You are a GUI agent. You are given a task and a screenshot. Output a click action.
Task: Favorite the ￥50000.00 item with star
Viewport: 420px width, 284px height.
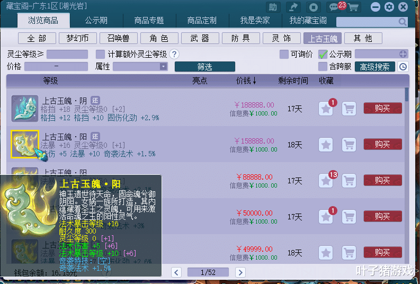(326, 217)
